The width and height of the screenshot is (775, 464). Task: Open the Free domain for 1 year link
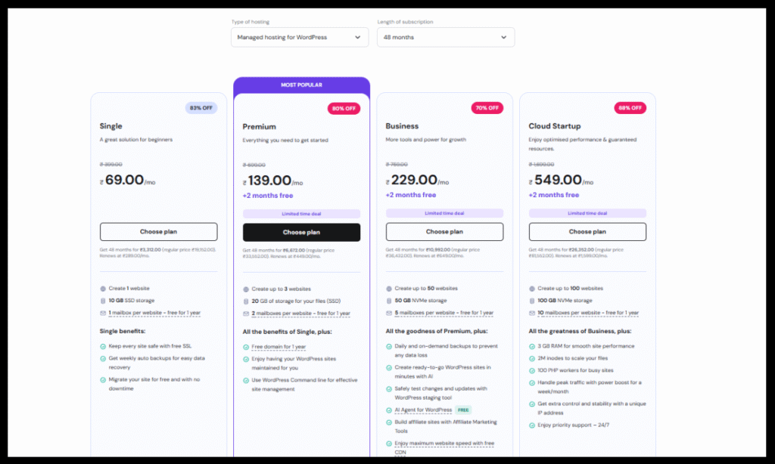coord(279,347)
